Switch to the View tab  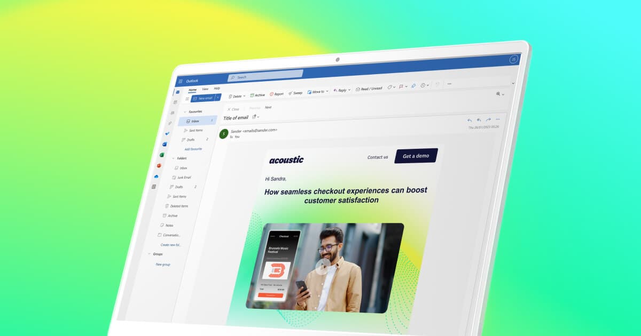click(x=205, y=89)
